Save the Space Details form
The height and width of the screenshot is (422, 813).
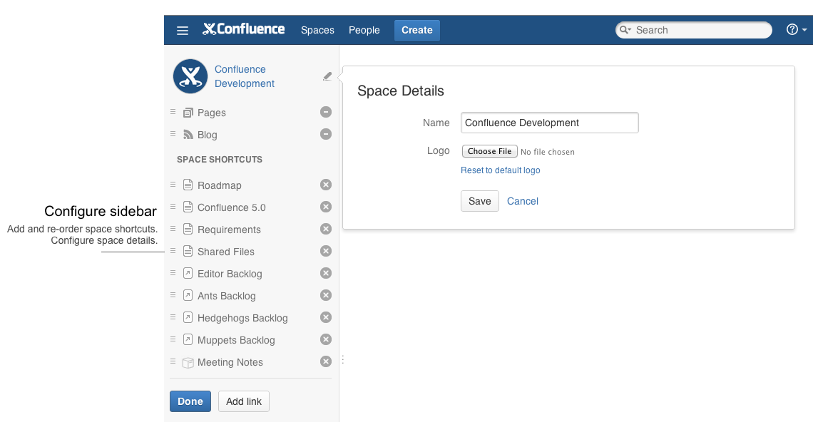tap(480, 201)
